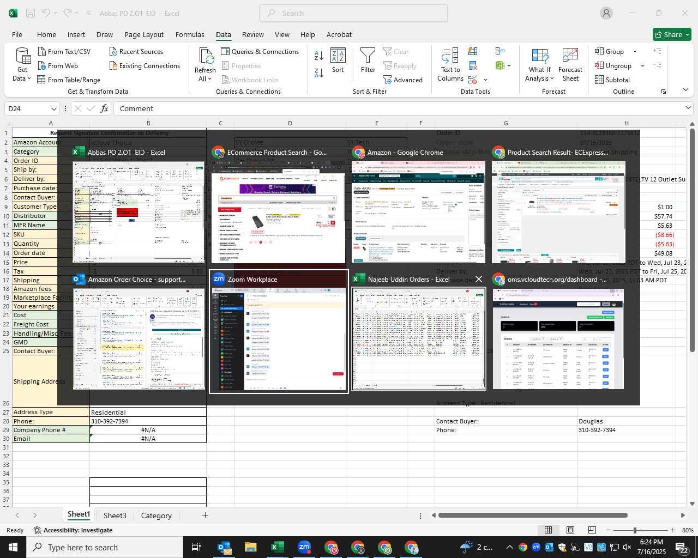Switch to Page Layout view in status bar
The width and height of the screenshot is (698, 558).
point(570,530)
